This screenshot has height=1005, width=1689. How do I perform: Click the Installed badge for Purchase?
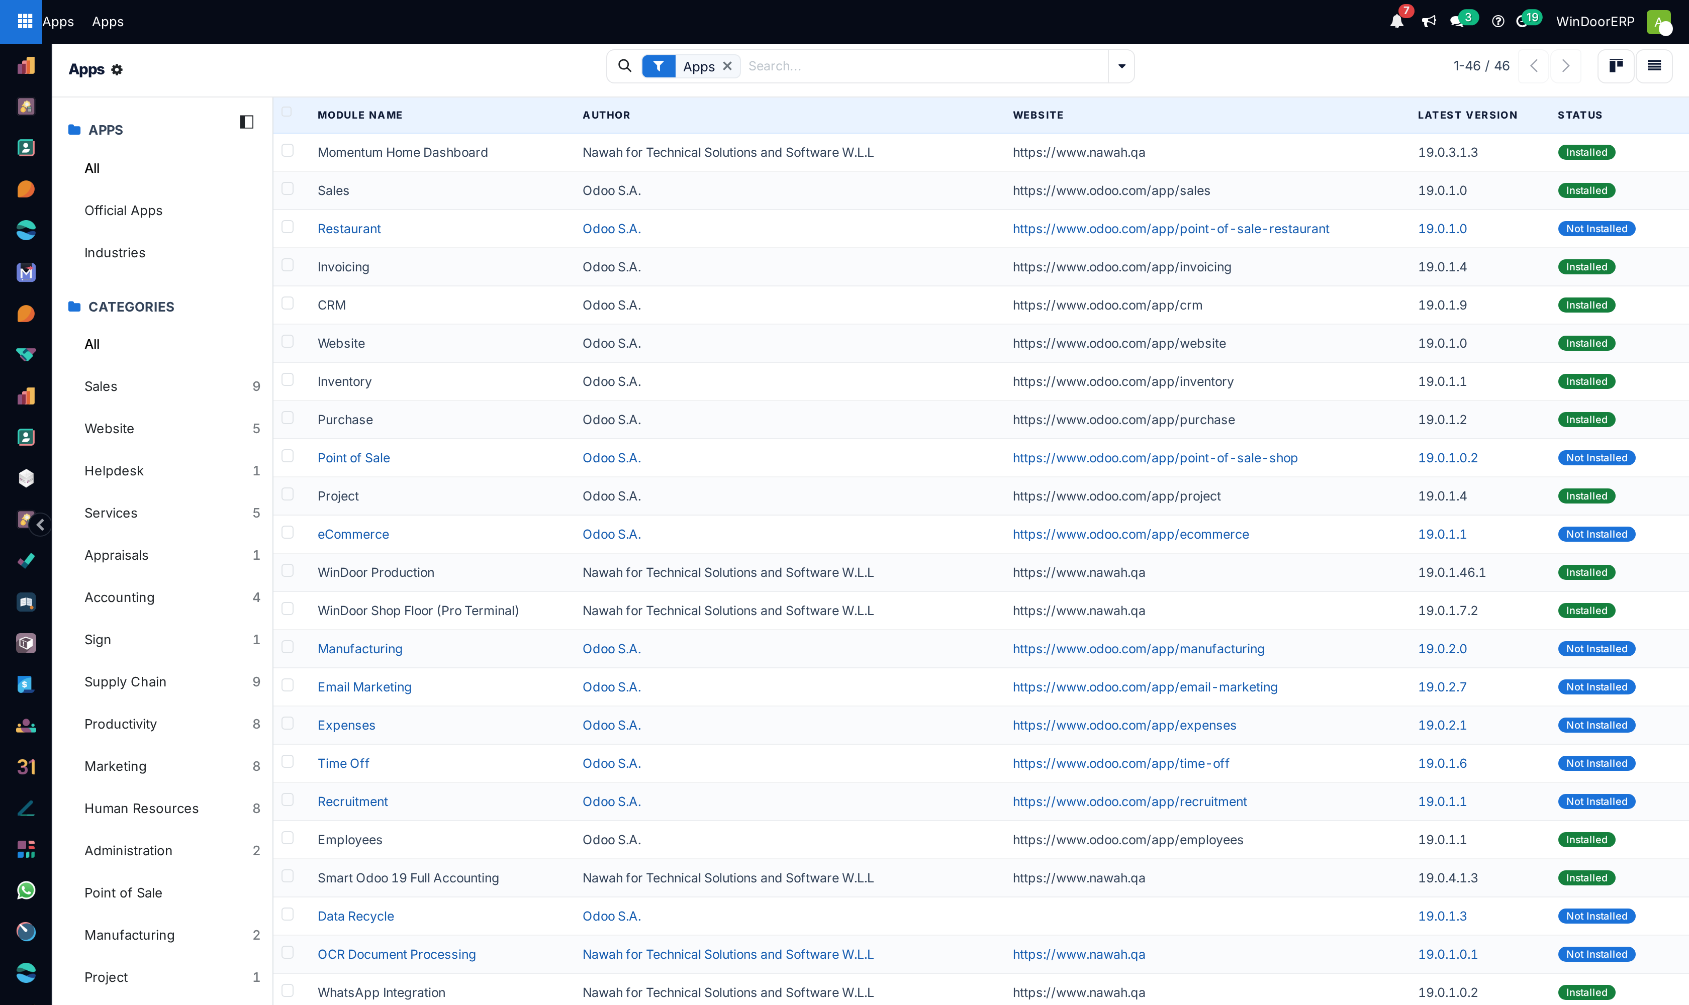pos(1586,420)
